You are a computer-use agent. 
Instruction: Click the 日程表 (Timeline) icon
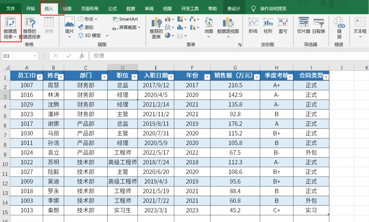[319, 23]
